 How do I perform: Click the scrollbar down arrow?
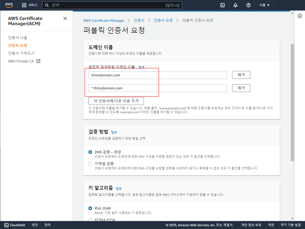tap(292, 219)
